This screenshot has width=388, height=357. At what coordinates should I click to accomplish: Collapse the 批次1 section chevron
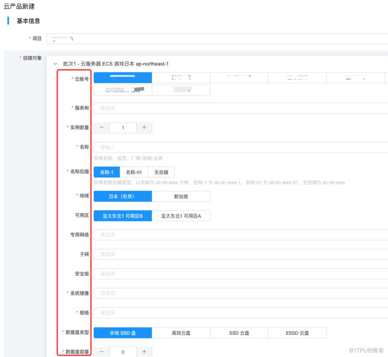click(x=55, y=64)
